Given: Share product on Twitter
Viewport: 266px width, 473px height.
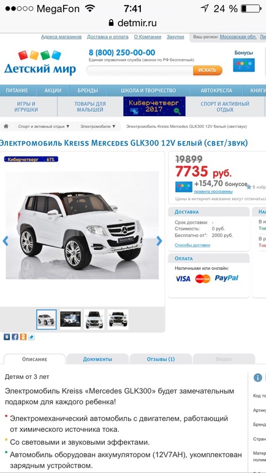Looking at the screenshot, I should pos(31,337).
